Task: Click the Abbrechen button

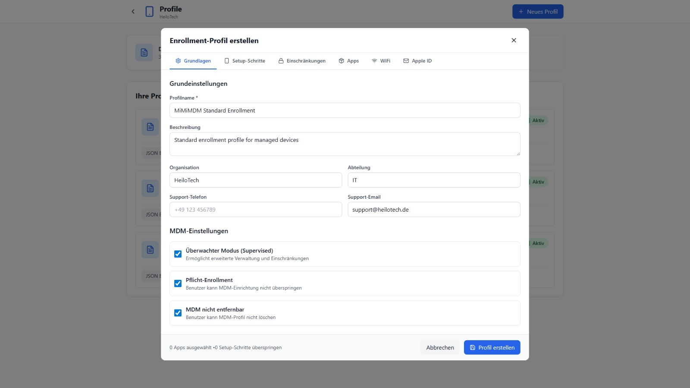Action: (x=440, y=347)
